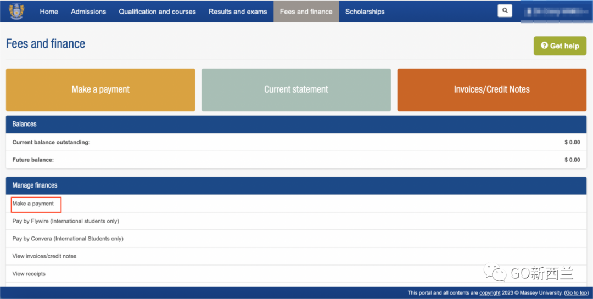
Task: Open Results and exams menu
Action: point(238,12)
